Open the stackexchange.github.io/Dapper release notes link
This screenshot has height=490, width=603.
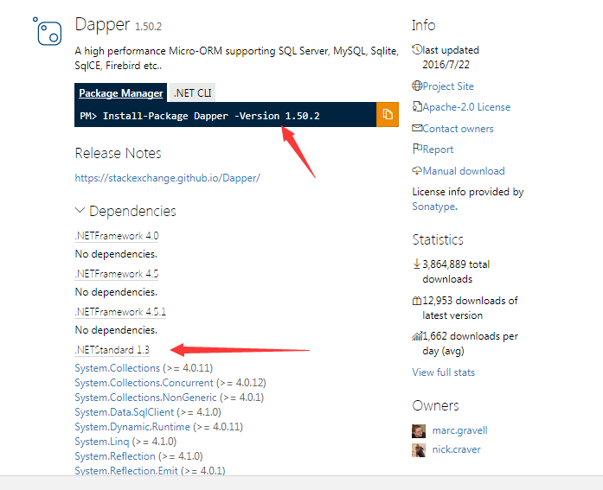click(x=167, y=178)
